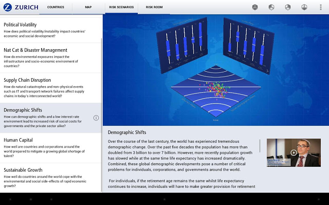Open the Risk Room tab
The width and height of the screenshot is (329, 205).
click(154, 7)
